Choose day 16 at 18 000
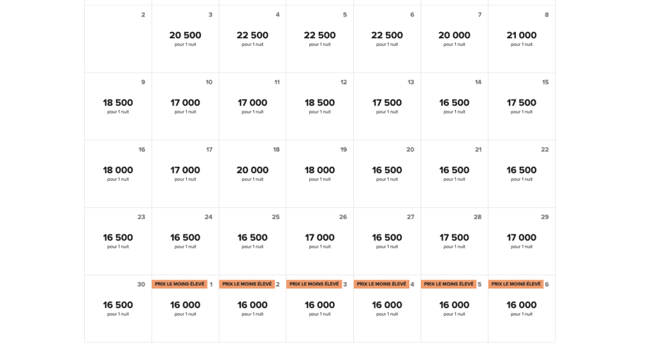This screenshot has width=653, height=347. [x=118, y=173]
